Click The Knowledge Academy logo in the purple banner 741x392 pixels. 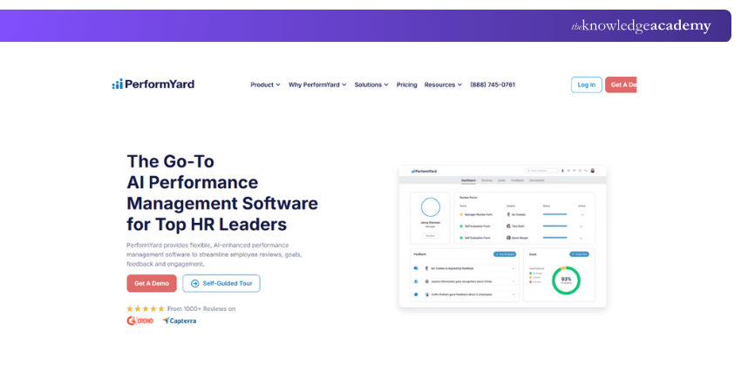[x=641, y=25]
